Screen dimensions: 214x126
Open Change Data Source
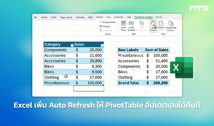[x=171, y=26]
